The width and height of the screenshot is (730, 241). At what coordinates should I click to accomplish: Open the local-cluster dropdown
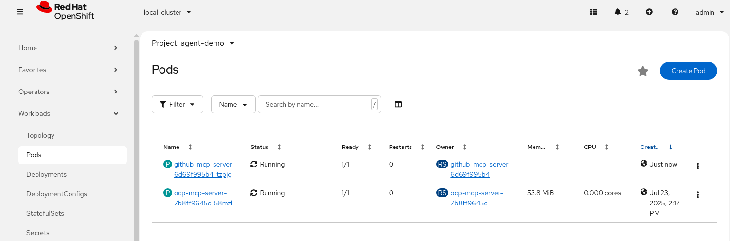click(168, 12)
